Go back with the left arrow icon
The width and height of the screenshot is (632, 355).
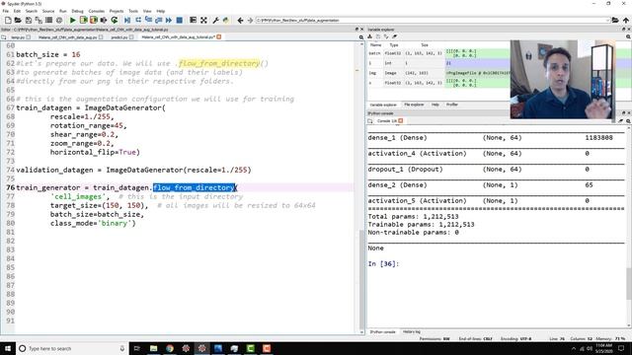click(240, 20)
